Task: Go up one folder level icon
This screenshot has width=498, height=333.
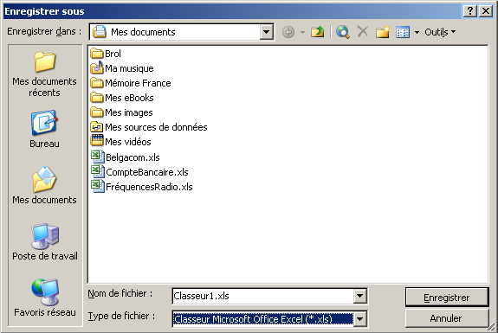Action: (317, 32)
